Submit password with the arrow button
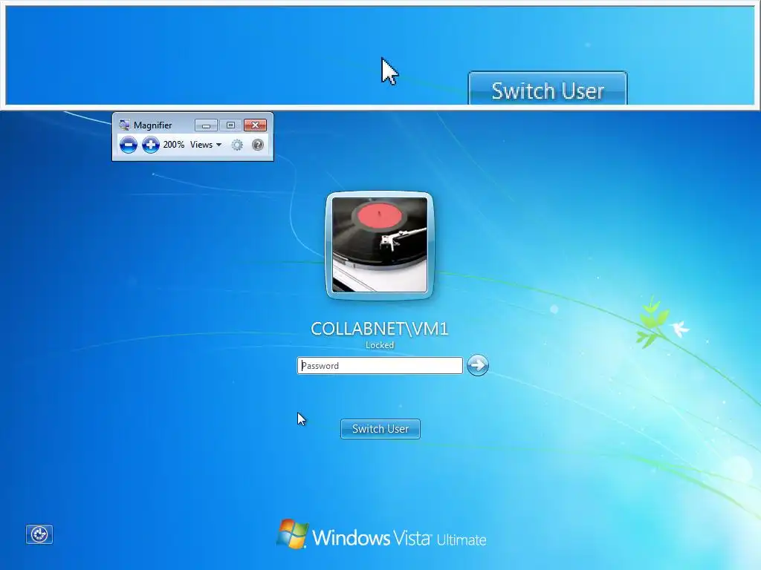 [478, 365]
